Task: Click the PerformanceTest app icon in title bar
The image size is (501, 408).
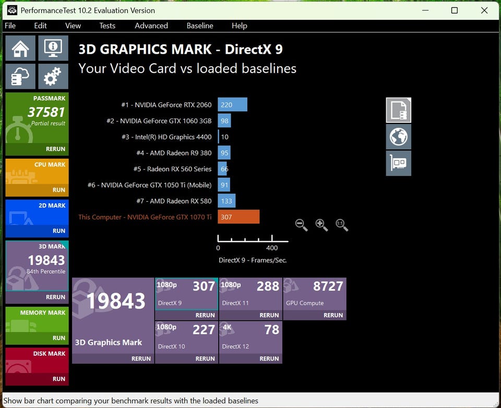Action: pyautogui.click(x=12, y=10)
